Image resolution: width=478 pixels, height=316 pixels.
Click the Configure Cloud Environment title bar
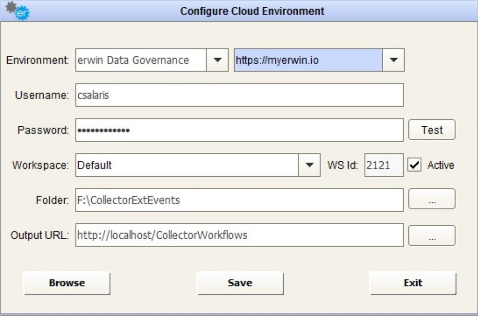[252, 11]
